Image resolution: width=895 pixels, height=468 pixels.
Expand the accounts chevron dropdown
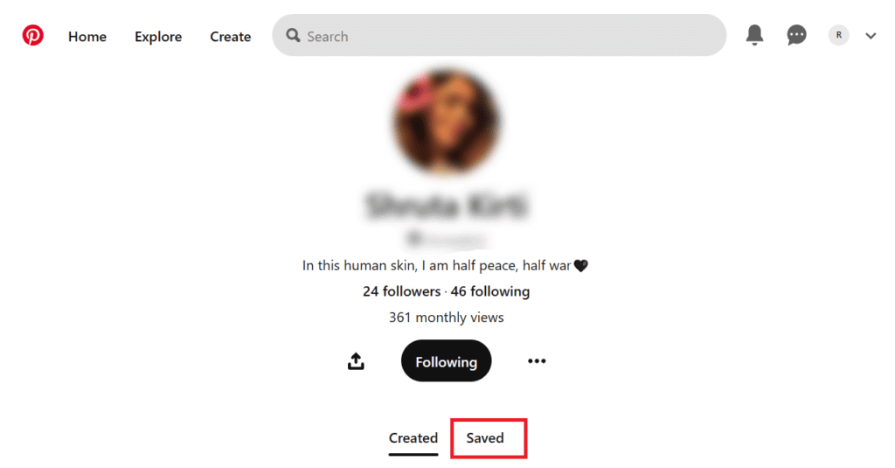[871, 36]
